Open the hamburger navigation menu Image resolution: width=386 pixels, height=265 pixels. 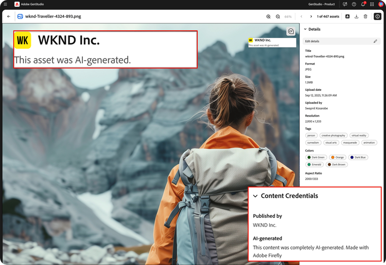pos(5,4)
